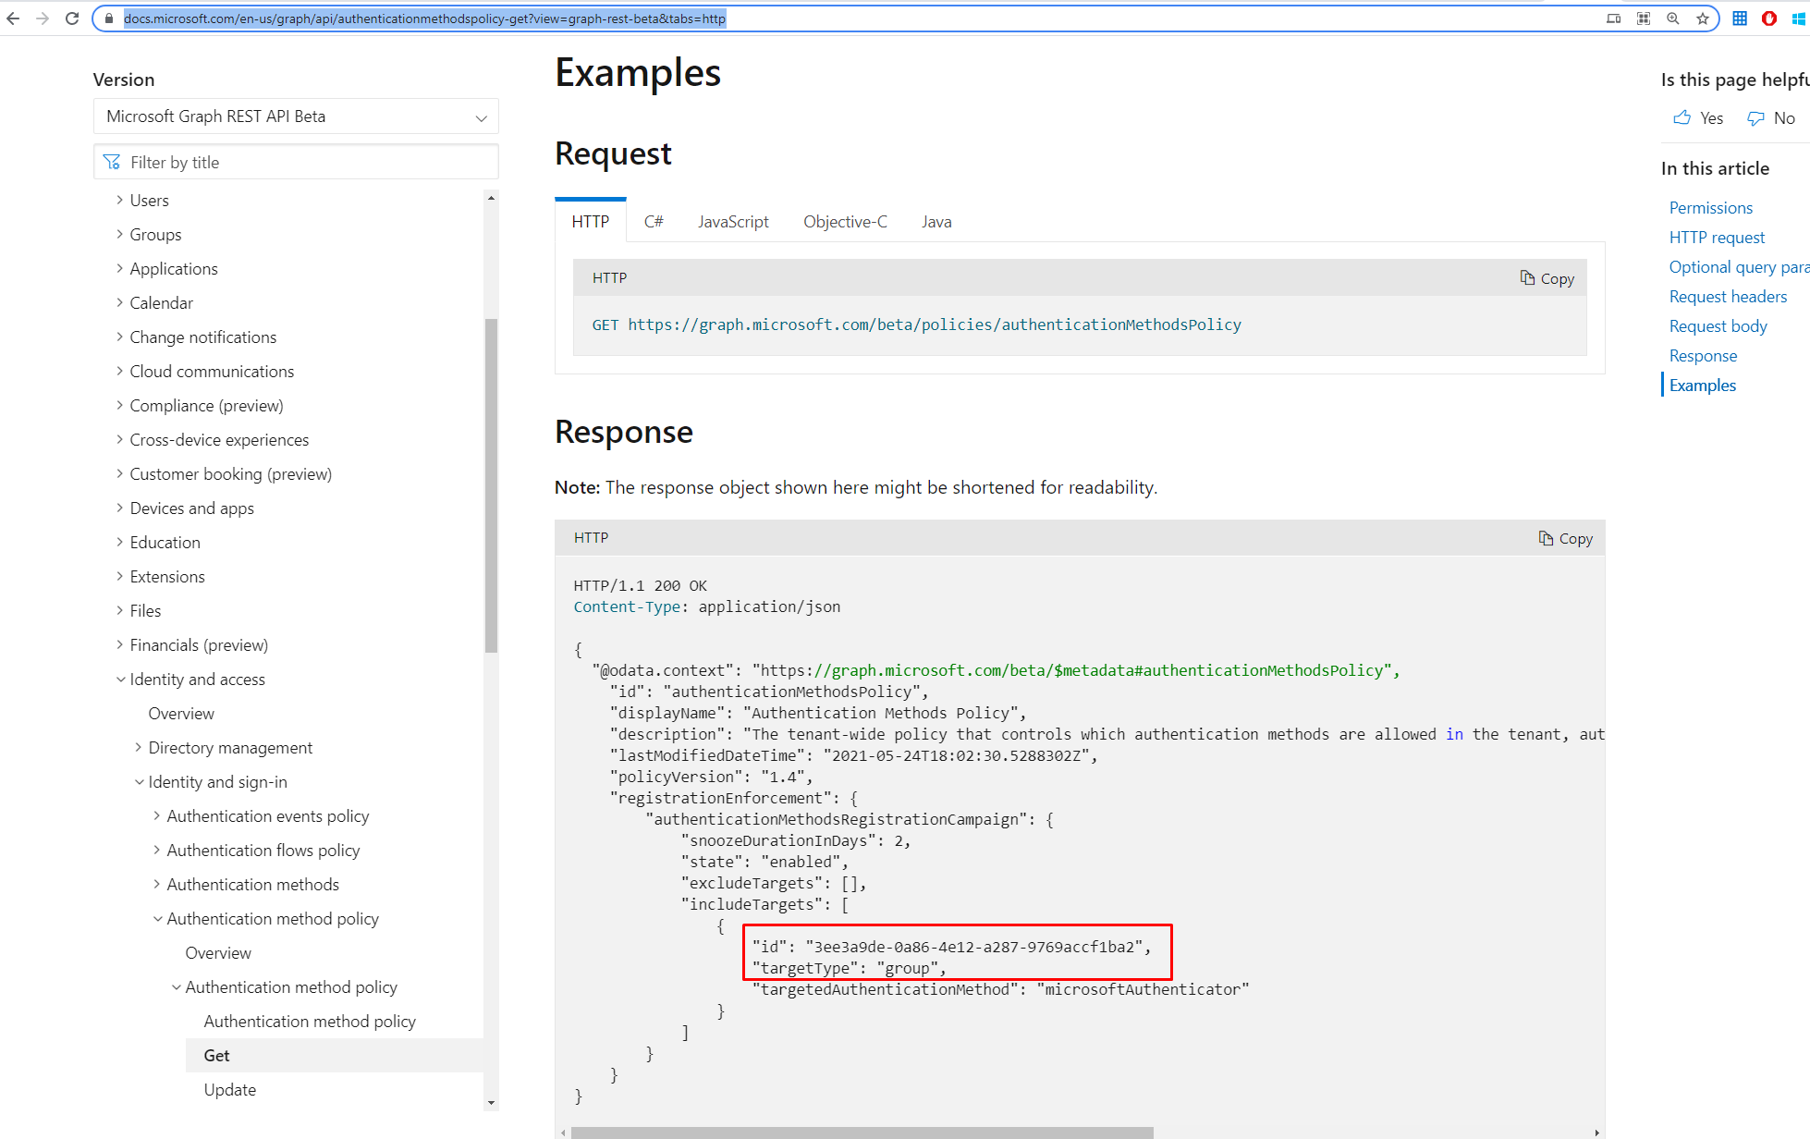Viewport: 1810px width, 1139px height.
Task: Switch to the JavaScript code tab
Action: pyautogui.click(x=733, y=222)
